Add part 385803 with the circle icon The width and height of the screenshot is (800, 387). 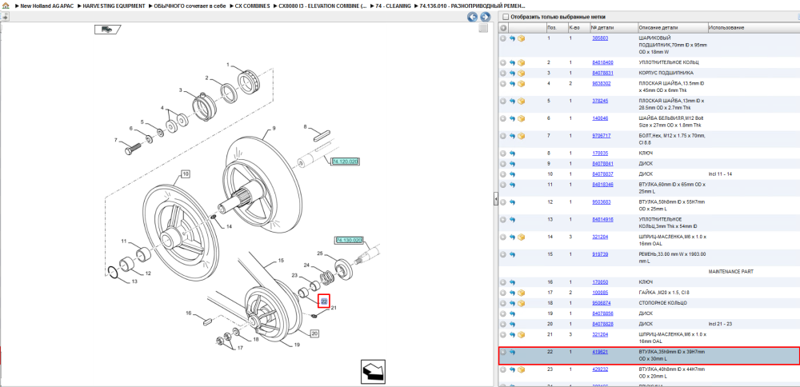(x=503, y=38)
